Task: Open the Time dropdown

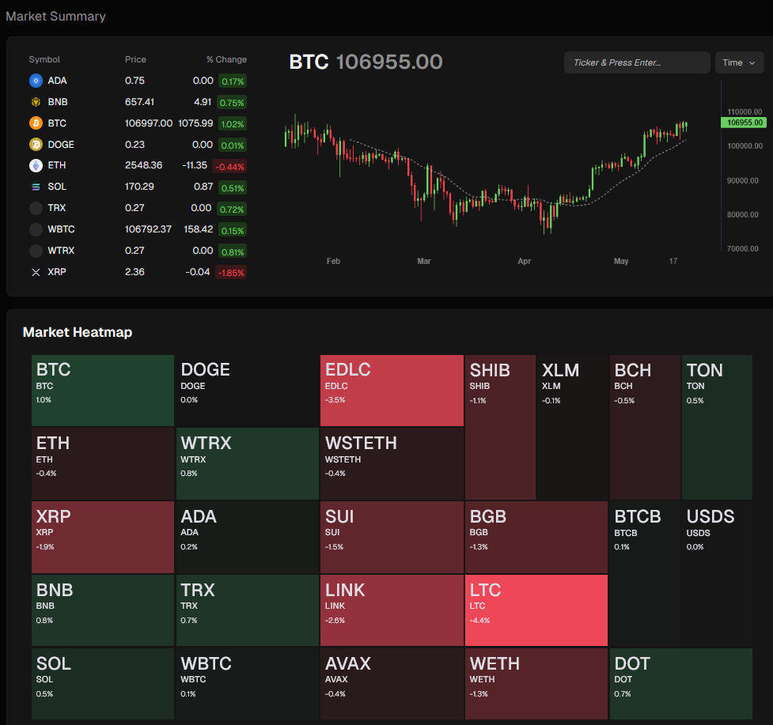Action: pyautogui.click(x=739, y=62)
